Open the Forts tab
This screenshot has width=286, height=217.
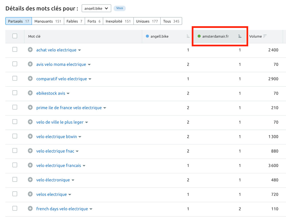click(x=94, y=21)
